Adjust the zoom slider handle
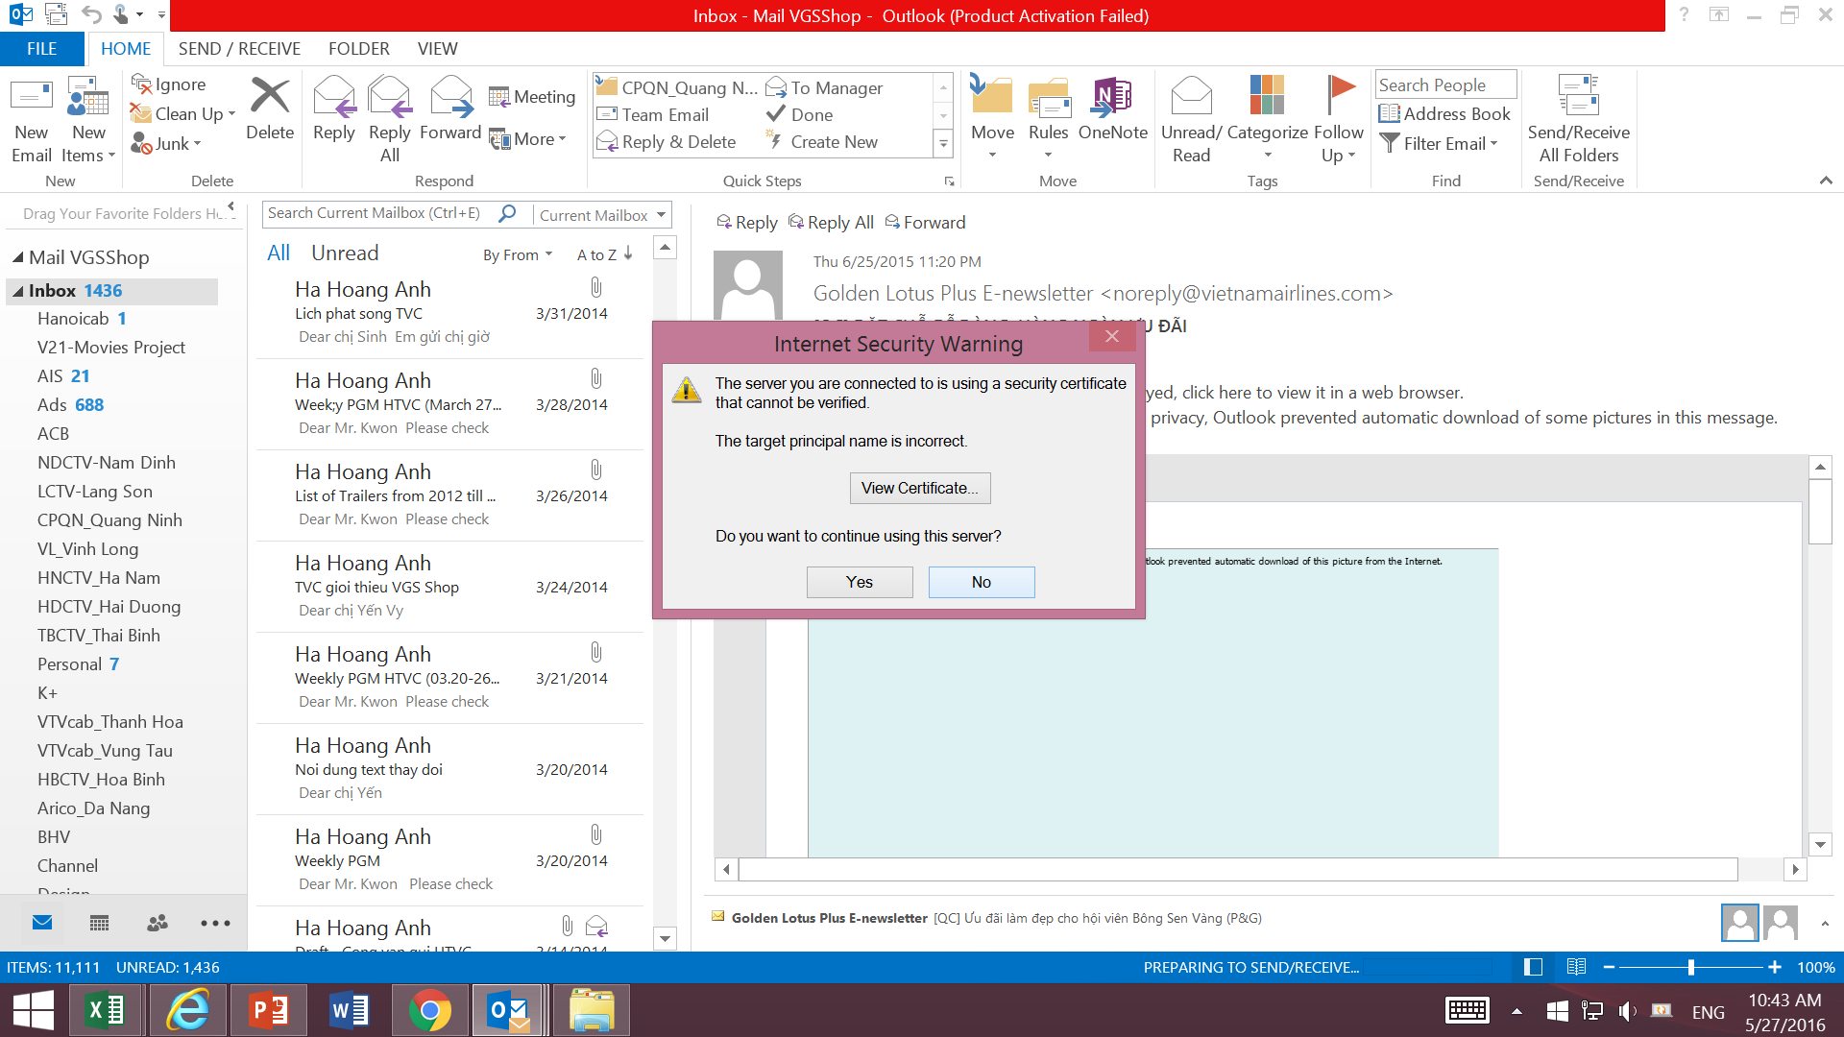Image resolution: width=1844 pixels, height=1037 pixels. [x=1690, y=967]
